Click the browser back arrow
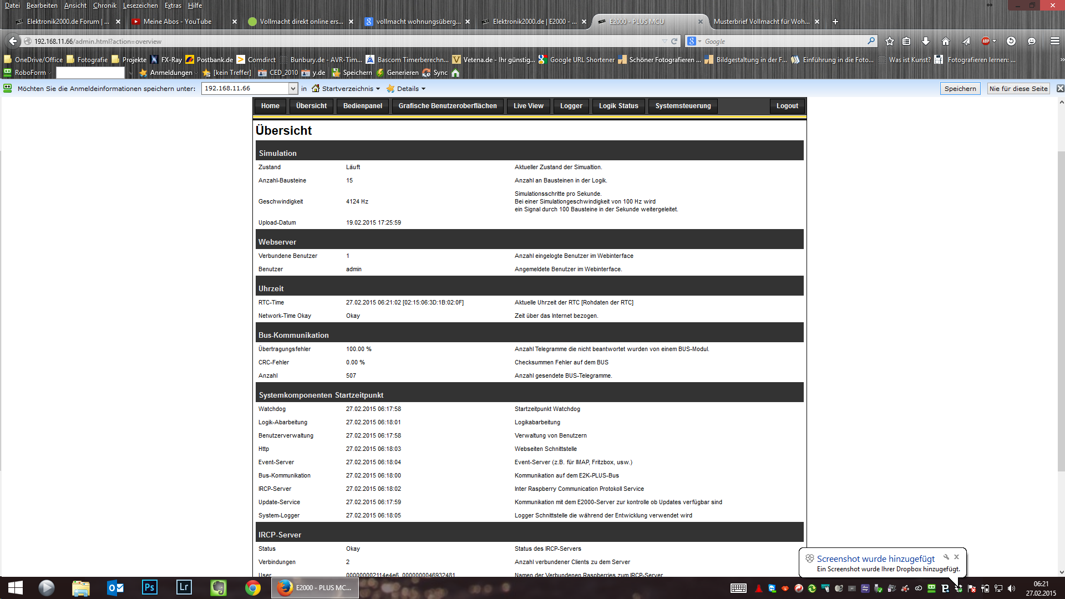 coord(12,41)
